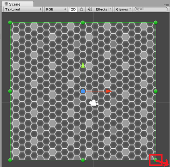
Task: Toggle the 2D view button
Action: pyautogui.click(x=73, y=9)
